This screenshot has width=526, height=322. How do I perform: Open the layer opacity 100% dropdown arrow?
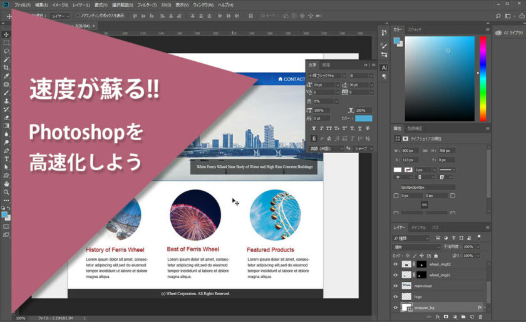478,247
